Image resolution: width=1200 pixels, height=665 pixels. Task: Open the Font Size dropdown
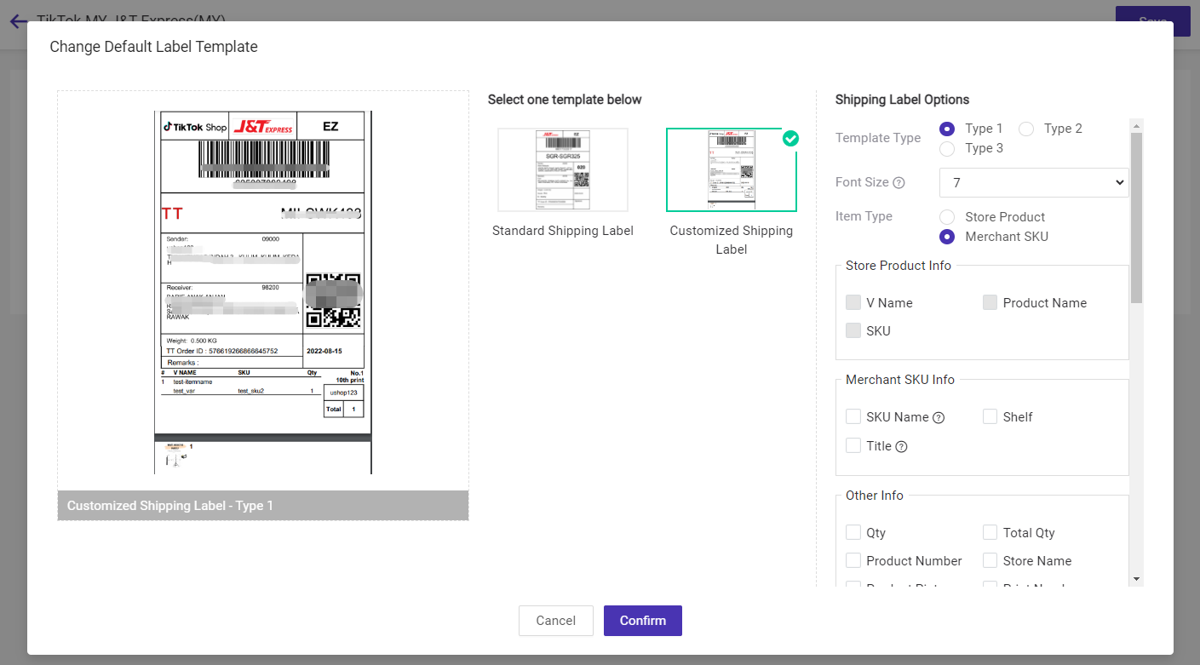click(1033, 182)
